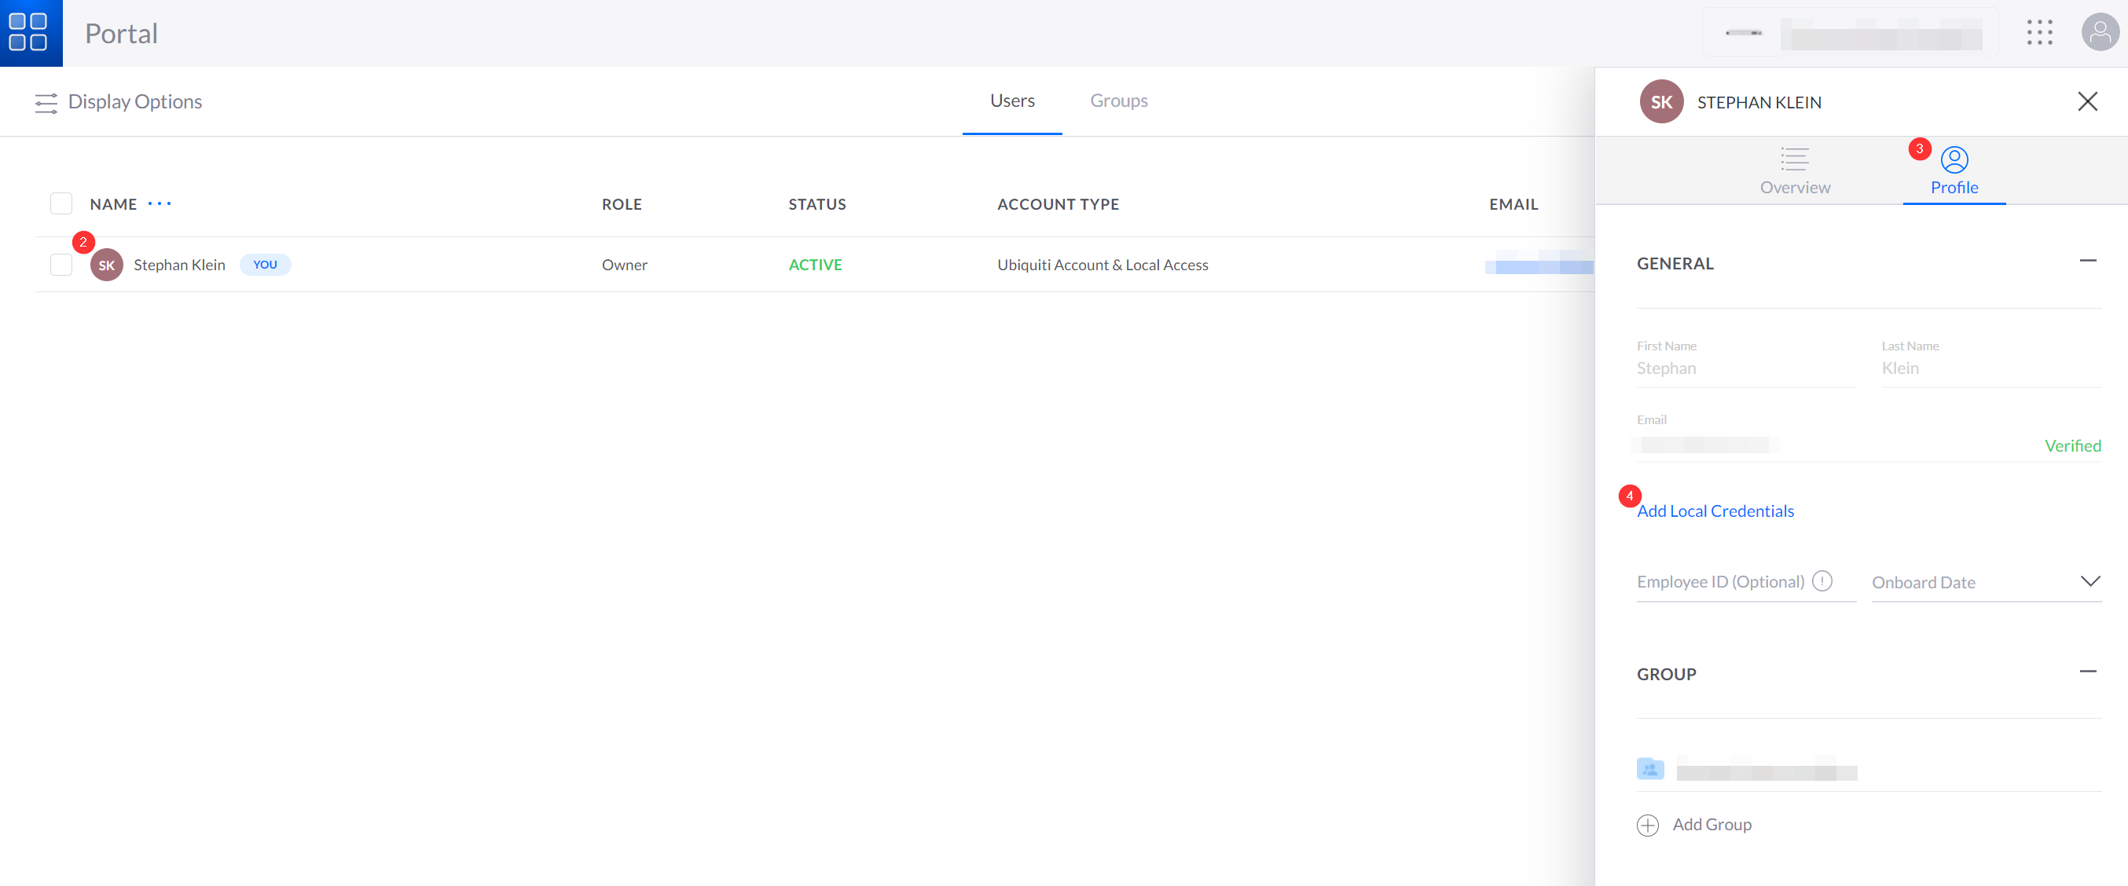
Task: Click the Add Group plus icon
Action: click(1647, 825)
